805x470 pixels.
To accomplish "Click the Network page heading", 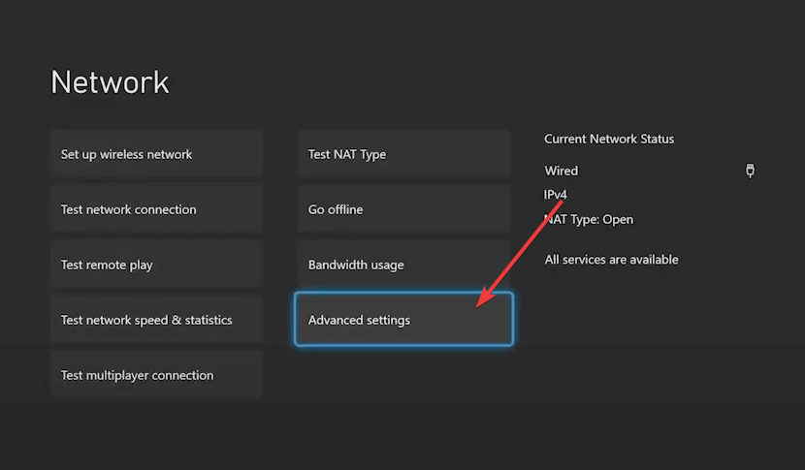I will tap(110, 82).
